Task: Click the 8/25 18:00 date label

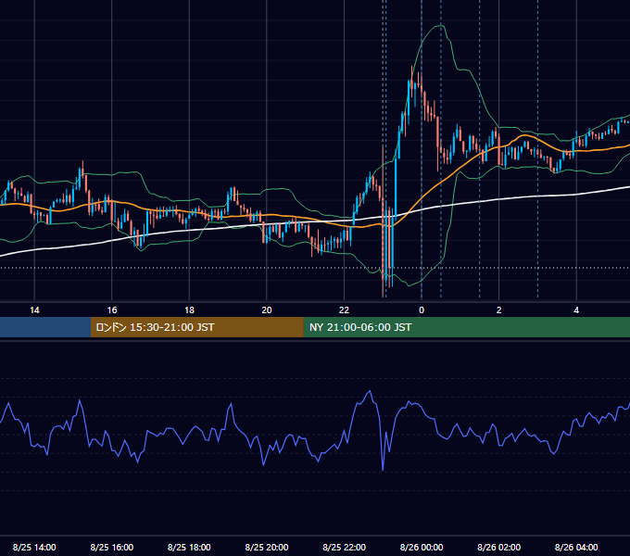Action: (x=189, y=547)
